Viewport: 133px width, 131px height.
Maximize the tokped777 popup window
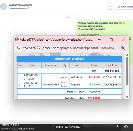tap(111, 40)
